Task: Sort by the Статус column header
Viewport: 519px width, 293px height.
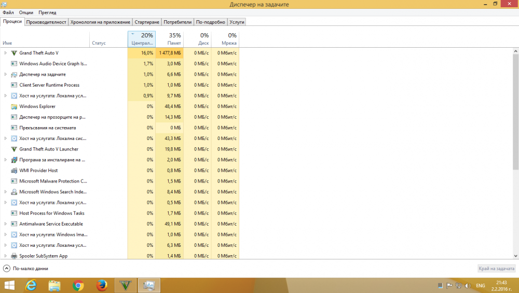Action: (x=108, y=39)
